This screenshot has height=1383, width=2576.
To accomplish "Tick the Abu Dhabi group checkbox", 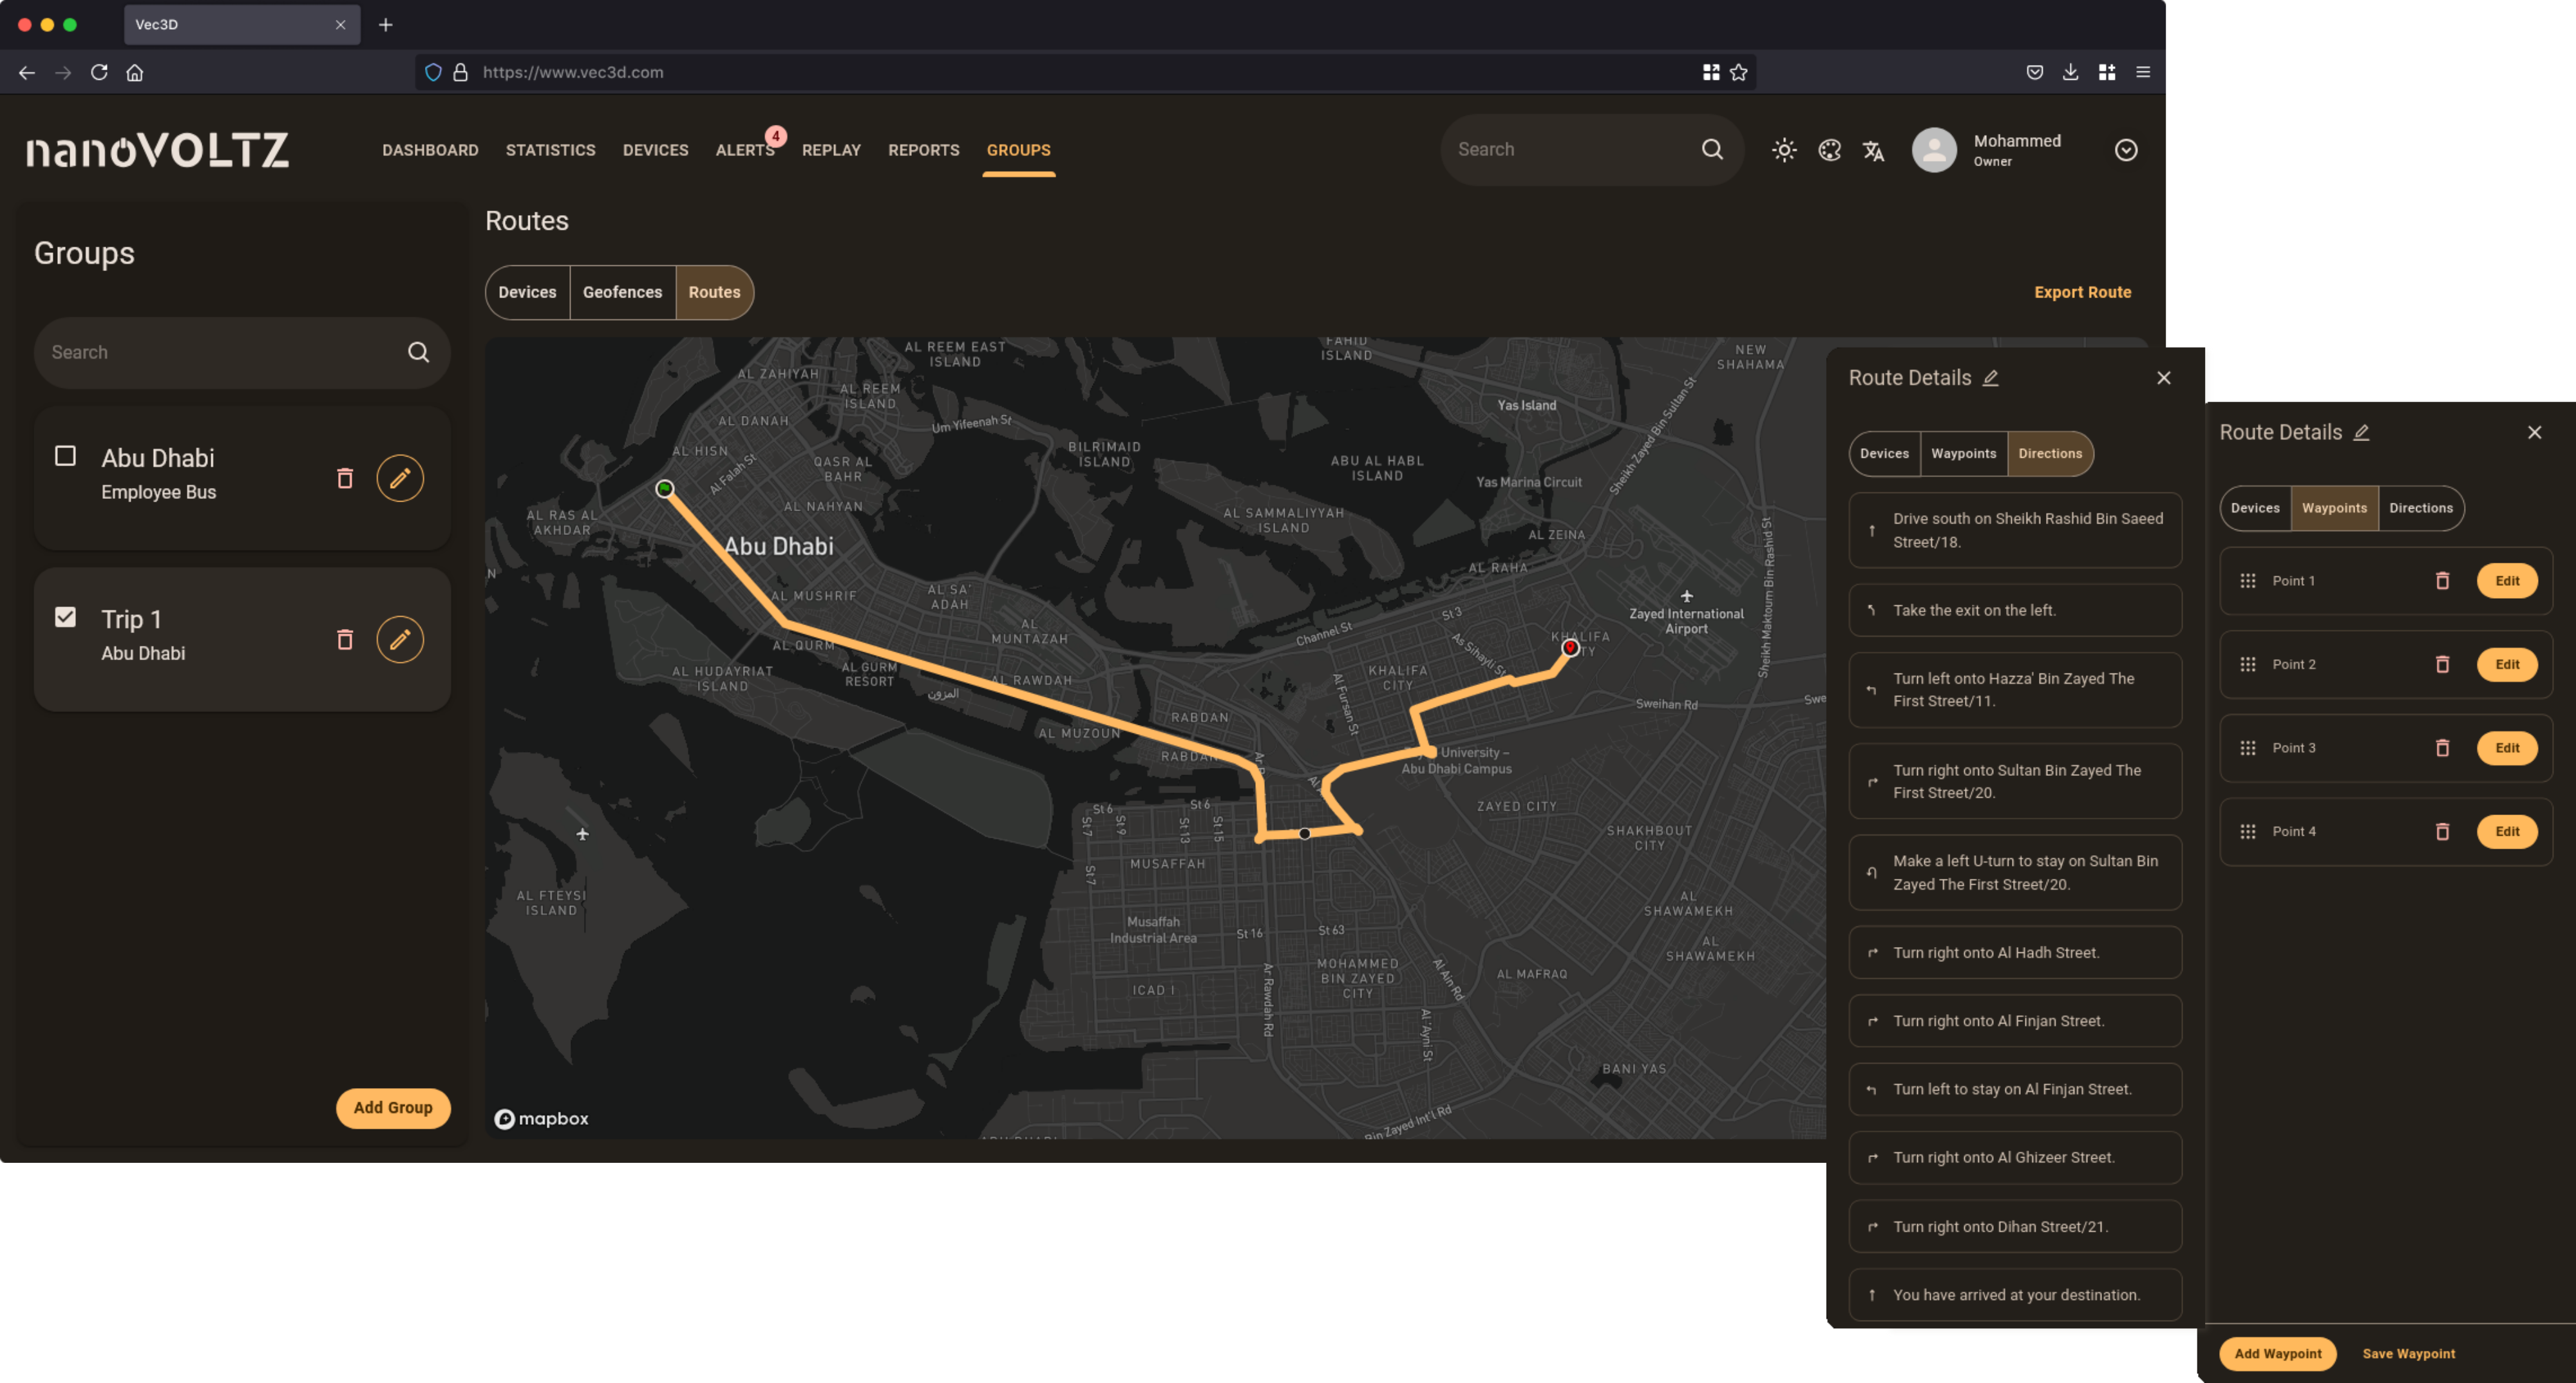I will coord(65,456).
